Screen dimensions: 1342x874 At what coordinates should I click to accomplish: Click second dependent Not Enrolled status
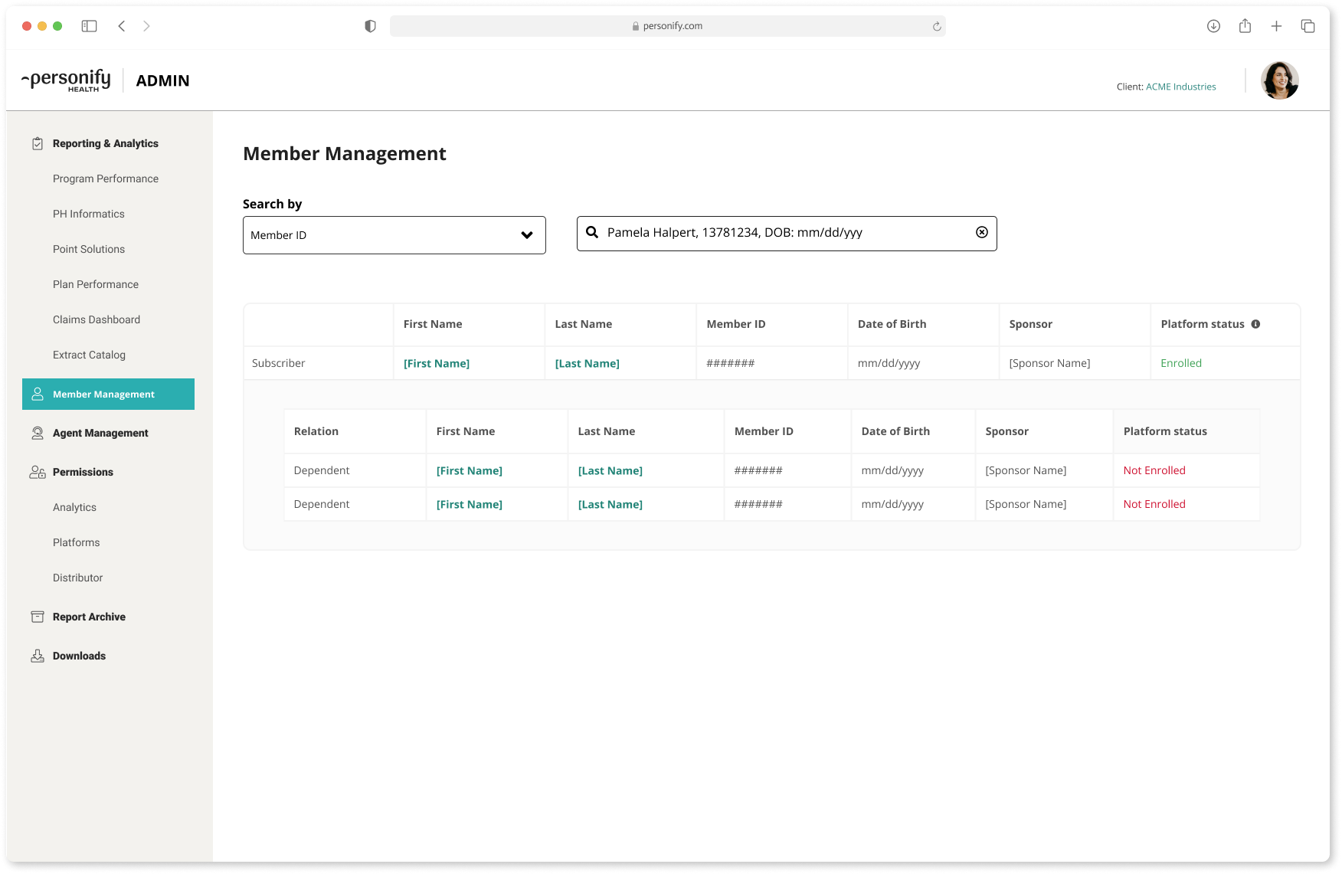[x=1154, y=504]
